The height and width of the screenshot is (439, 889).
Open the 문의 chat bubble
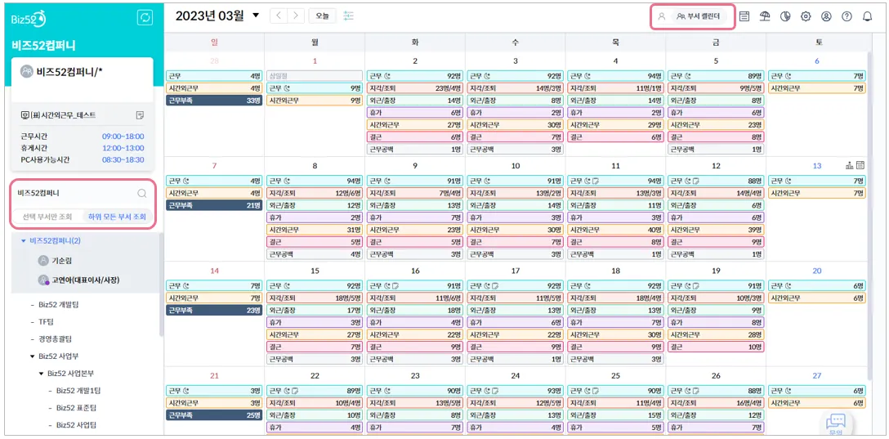coord(836,423)
